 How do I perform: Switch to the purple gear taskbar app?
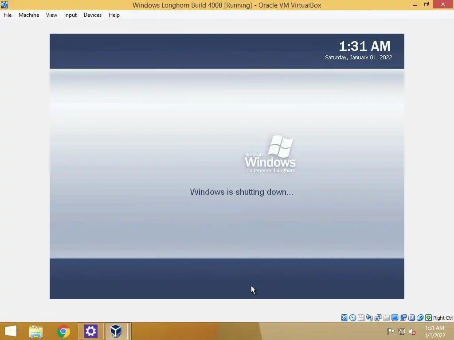pos(90,331)
